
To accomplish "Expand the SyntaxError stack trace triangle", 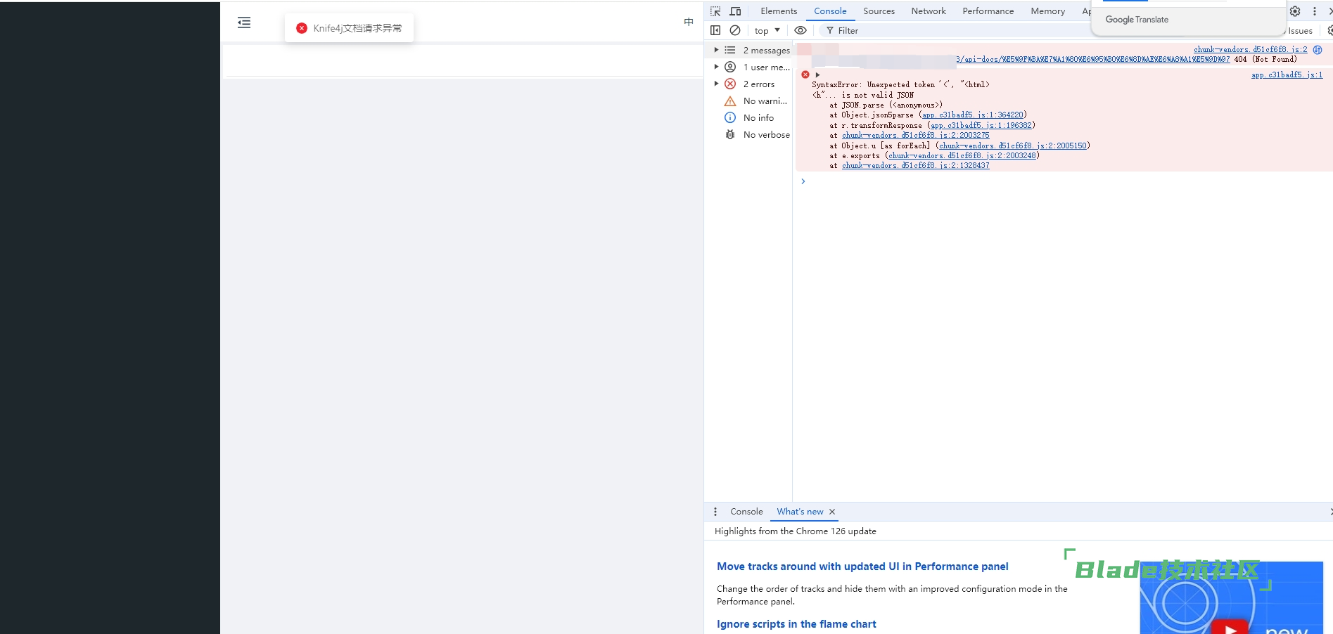I will point(817,75).
